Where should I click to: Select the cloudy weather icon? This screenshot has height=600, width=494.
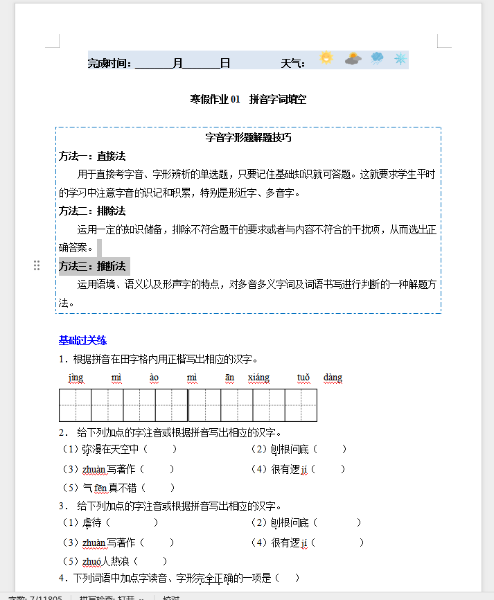point(353,59)
